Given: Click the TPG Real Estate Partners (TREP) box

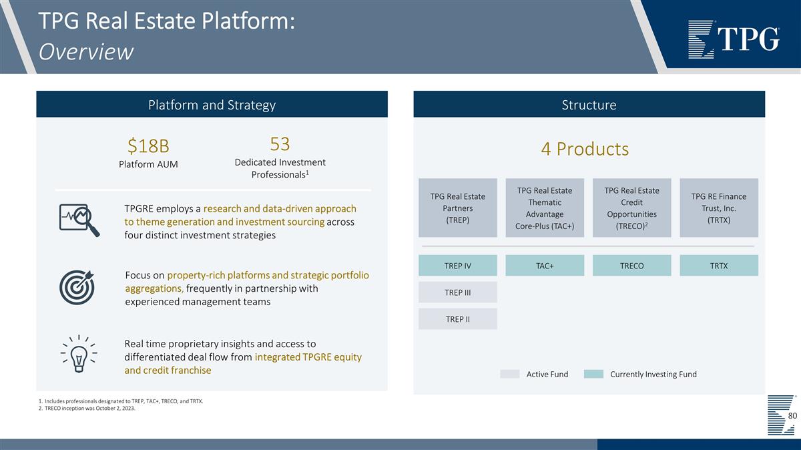Looking at the screenshot, I should [x=458, y=208].
